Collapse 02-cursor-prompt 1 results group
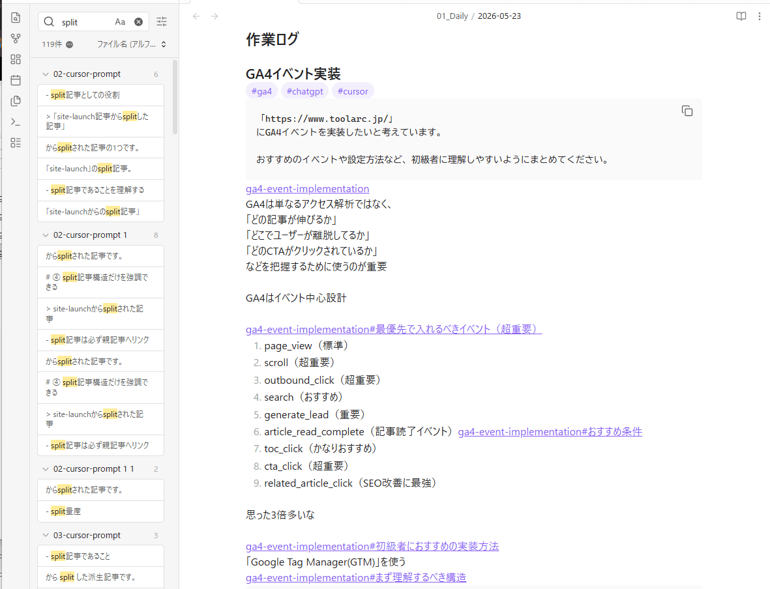770x589 pixels. tap(45, 235)
